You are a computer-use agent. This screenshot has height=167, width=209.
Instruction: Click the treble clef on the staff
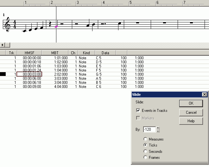tap(7, 25)
